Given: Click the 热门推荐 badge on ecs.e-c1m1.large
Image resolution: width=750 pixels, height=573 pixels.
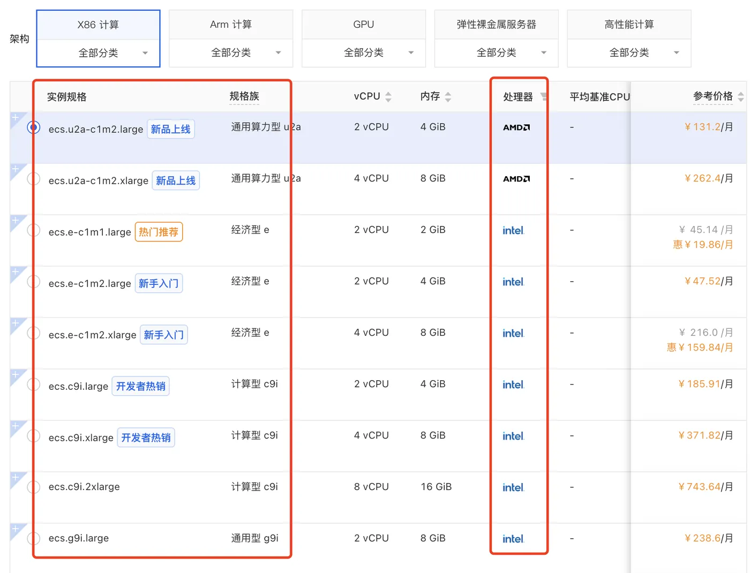Looking at the screenshot, I should [159, 232].
